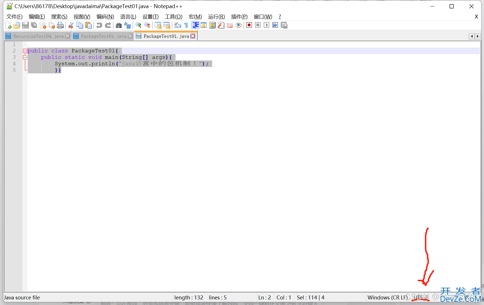The height and width of the screenshot is (305, 484).
Task: Undo the last edit
Action: click(x=99, y=25)
